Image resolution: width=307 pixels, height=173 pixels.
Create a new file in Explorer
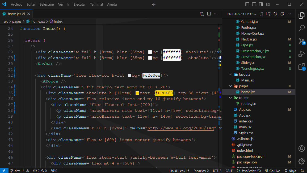(262, 14)
